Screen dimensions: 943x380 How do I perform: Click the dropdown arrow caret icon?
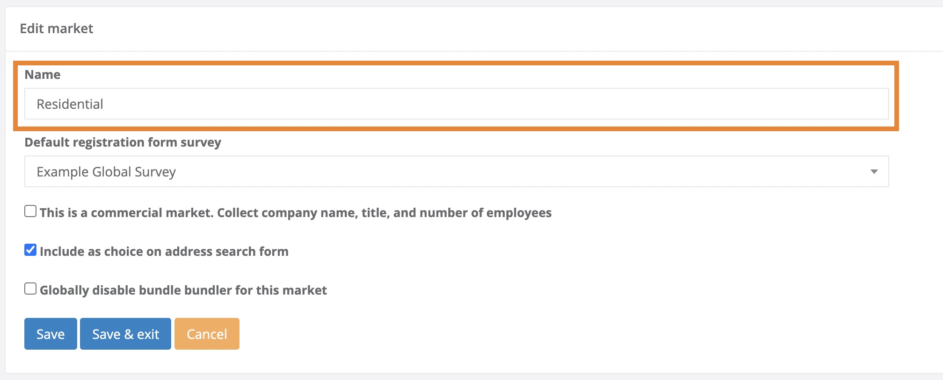click(x=873, y=171)
